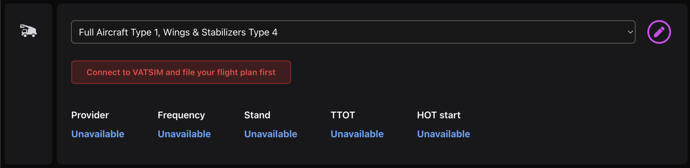Click the de-icing truck sidebar icon
Screen dimensions: 690x168
tap(28, 31)
